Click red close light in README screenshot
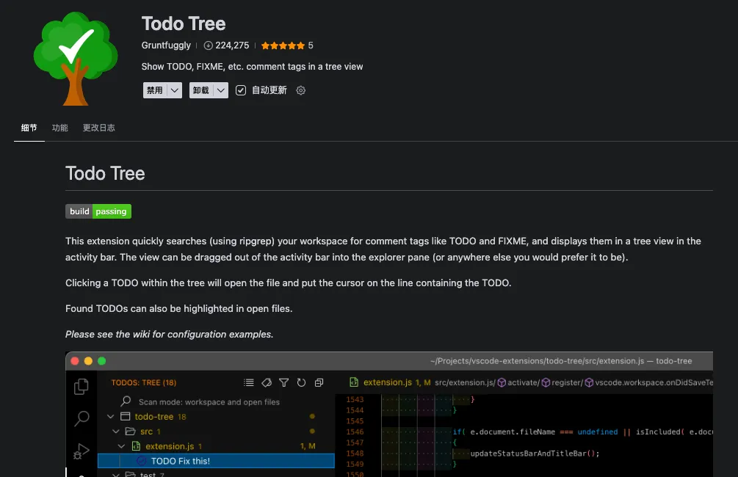This screenshot has width=738, height=477. pos(75,361)
